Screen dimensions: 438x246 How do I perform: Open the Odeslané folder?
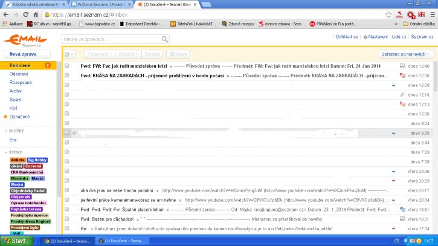[19, 74]
